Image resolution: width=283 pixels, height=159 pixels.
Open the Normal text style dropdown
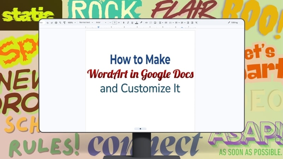(x=86, y=23)
